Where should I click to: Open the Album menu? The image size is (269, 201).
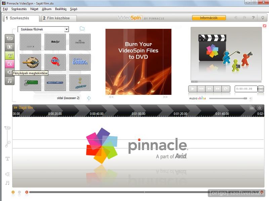pyautogui.click(x=47, y=9)
